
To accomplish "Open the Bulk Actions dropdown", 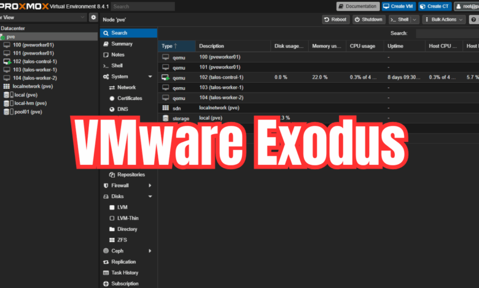I will click(444, 20).
